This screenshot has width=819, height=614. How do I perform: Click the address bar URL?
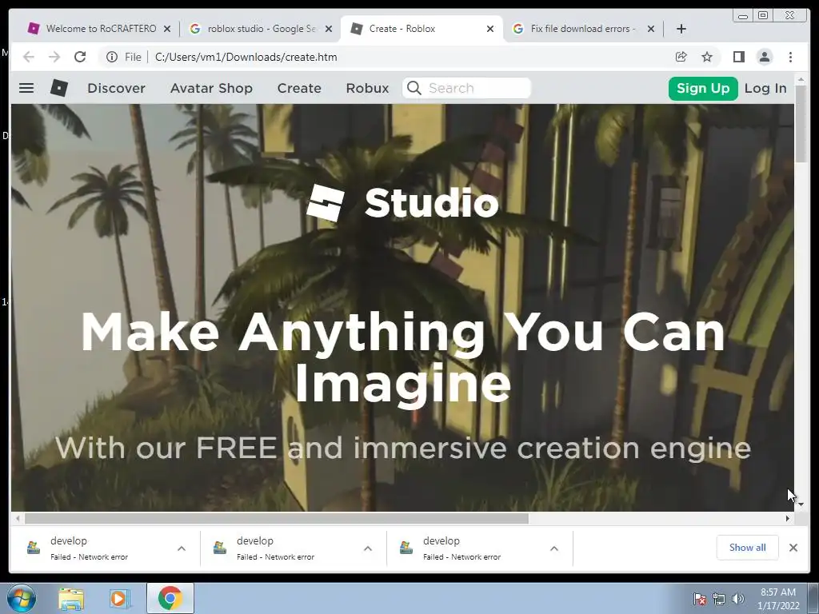pyautogui.click(x=246, y=57)
